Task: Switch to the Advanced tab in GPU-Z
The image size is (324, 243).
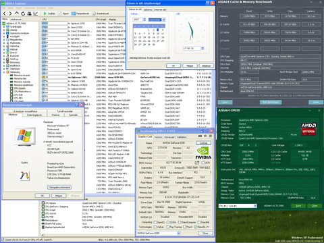Action: [169, 137]
